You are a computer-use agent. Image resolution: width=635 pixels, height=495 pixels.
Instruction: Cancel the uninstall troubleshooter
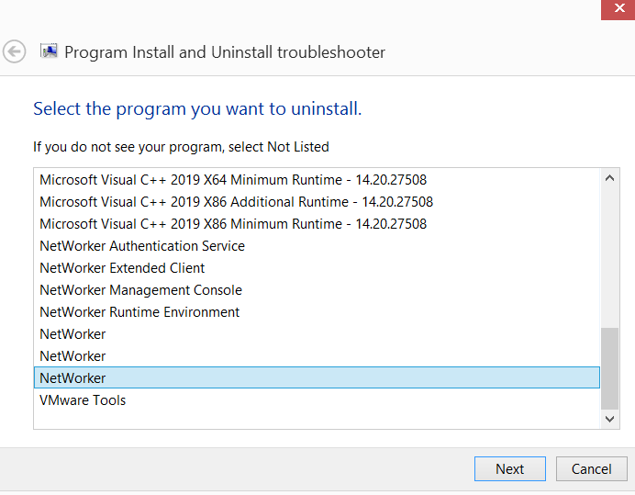(x=591, y=468)
